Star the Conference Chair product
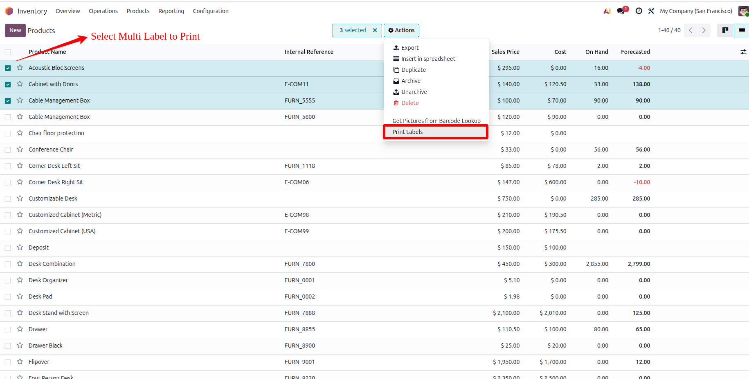The width and height of the screenshot is (749, 379). [x=20, y=149]
